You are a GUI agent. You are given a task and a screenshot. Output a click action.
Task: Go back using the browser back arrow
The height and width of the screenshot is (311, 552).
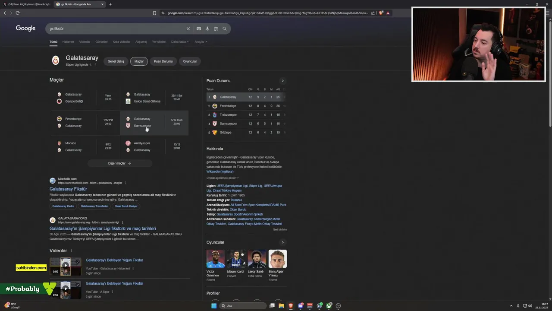coord(5,13)
